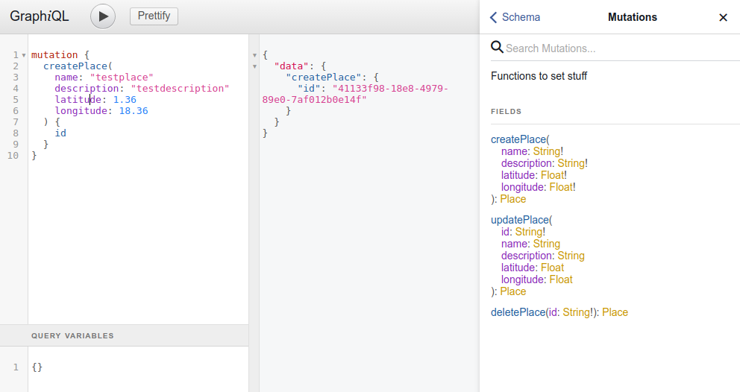
Task: Click the search magnifier icon in docs
Action: [497, 47]
